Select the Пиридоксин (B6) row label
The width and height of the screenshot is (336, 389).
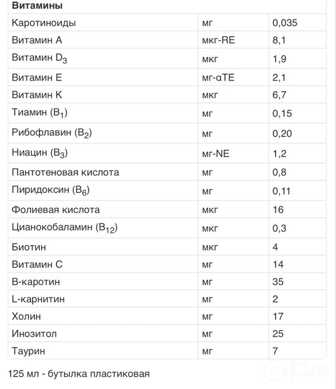point(51,191)
